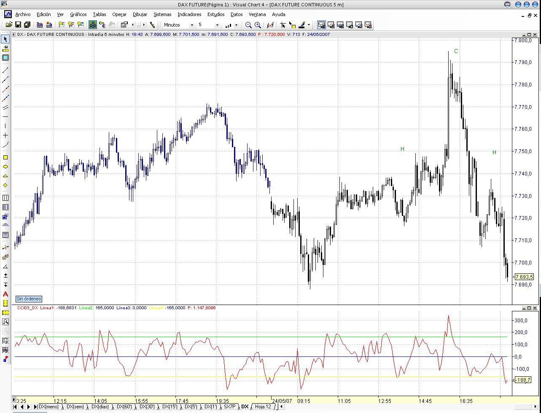This screenshot has width=541, height=413.
Task: Select the rectangle drawing tool
Action: pyautogui.click(x=5, y=157)
